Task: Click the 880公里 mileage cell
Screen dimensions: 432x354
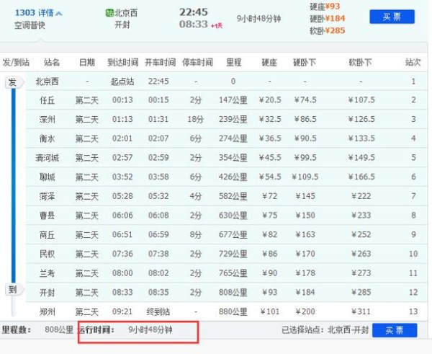Action: click(233, 311)
